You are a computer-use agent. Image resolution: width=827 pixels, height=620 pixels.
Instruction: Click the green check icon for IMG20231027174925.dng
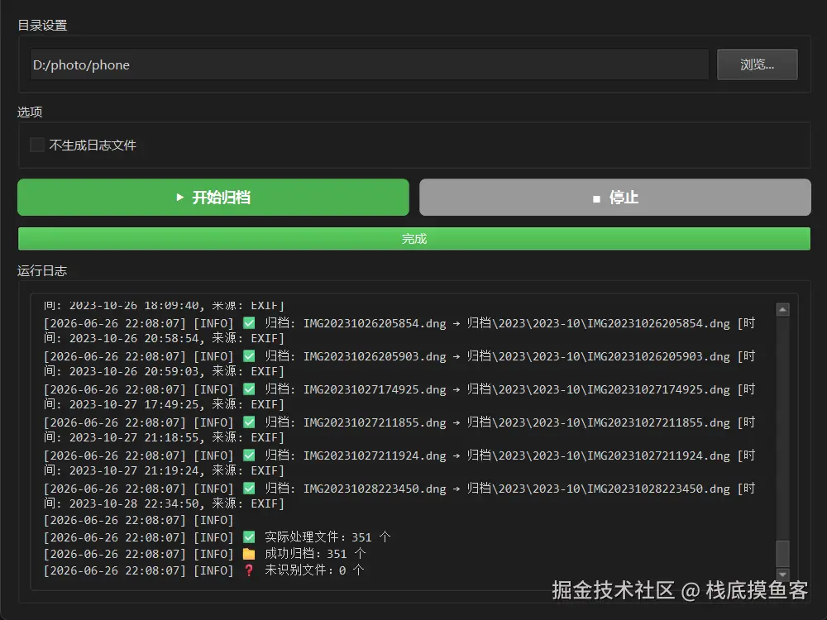[249, 389]
